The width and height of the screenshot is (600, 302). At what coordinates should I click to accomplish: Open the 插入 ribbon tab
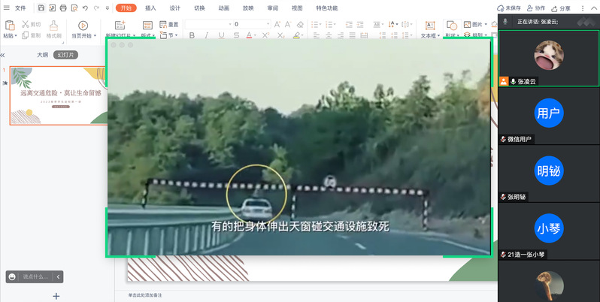150,8
